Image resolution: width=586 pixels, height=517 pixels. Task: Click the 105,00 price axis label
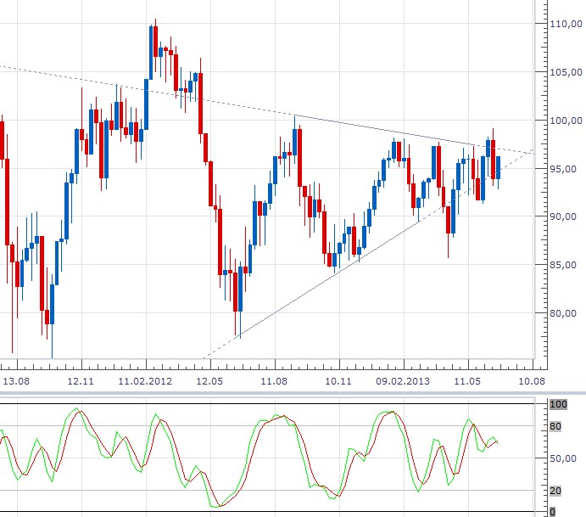pos(566,72)
